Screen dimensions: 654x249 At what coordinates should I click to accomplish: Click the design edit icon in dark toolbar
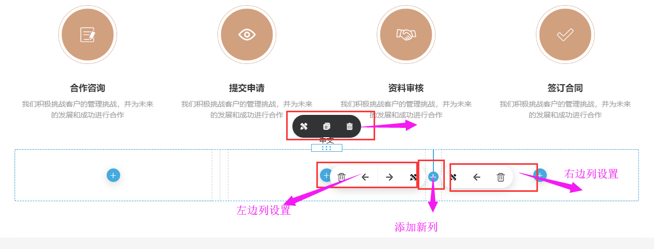coord(304,126)
